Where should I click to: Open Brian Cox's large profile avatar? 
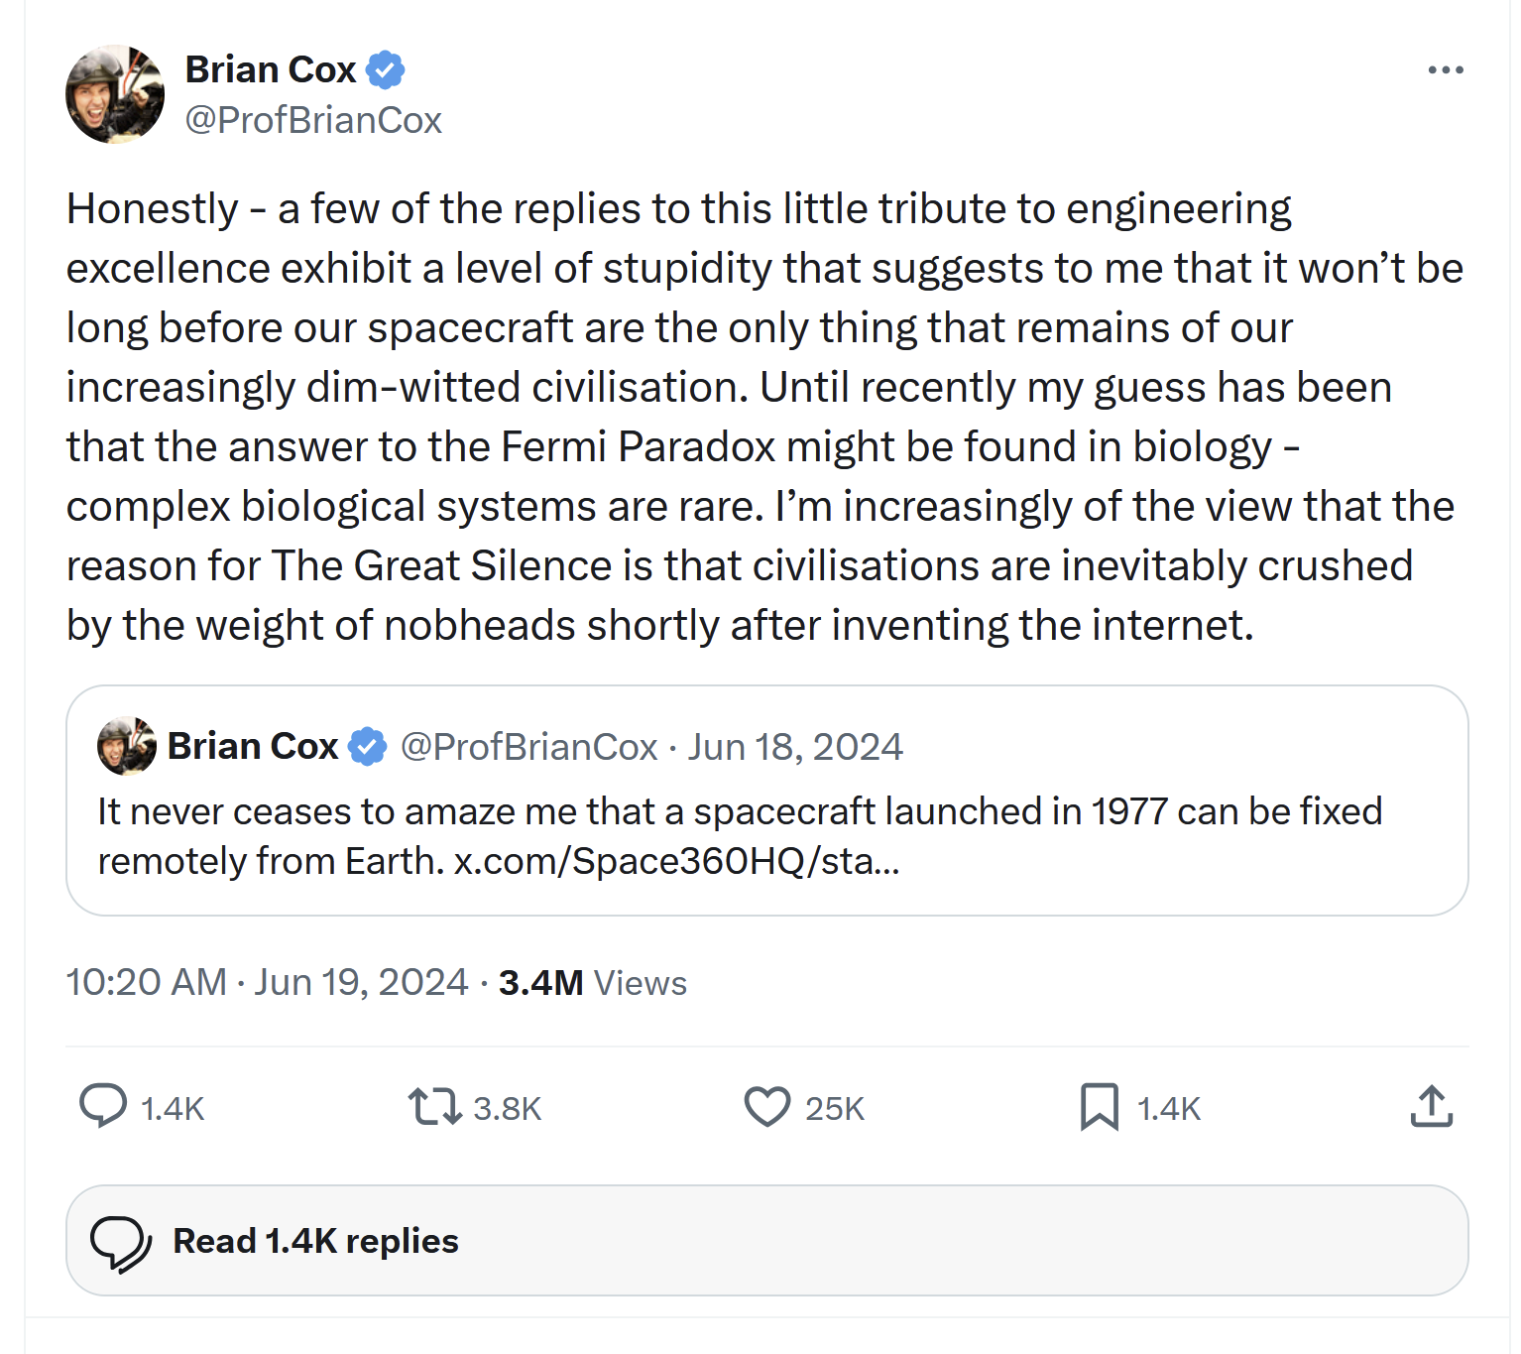[x=115, y=94]
